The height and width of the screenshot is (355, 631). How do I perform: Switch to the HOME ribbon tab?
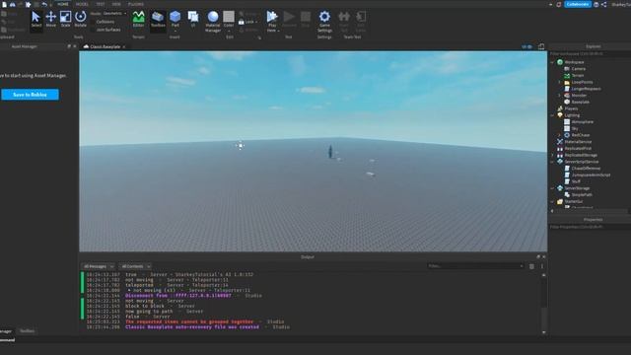63,4
